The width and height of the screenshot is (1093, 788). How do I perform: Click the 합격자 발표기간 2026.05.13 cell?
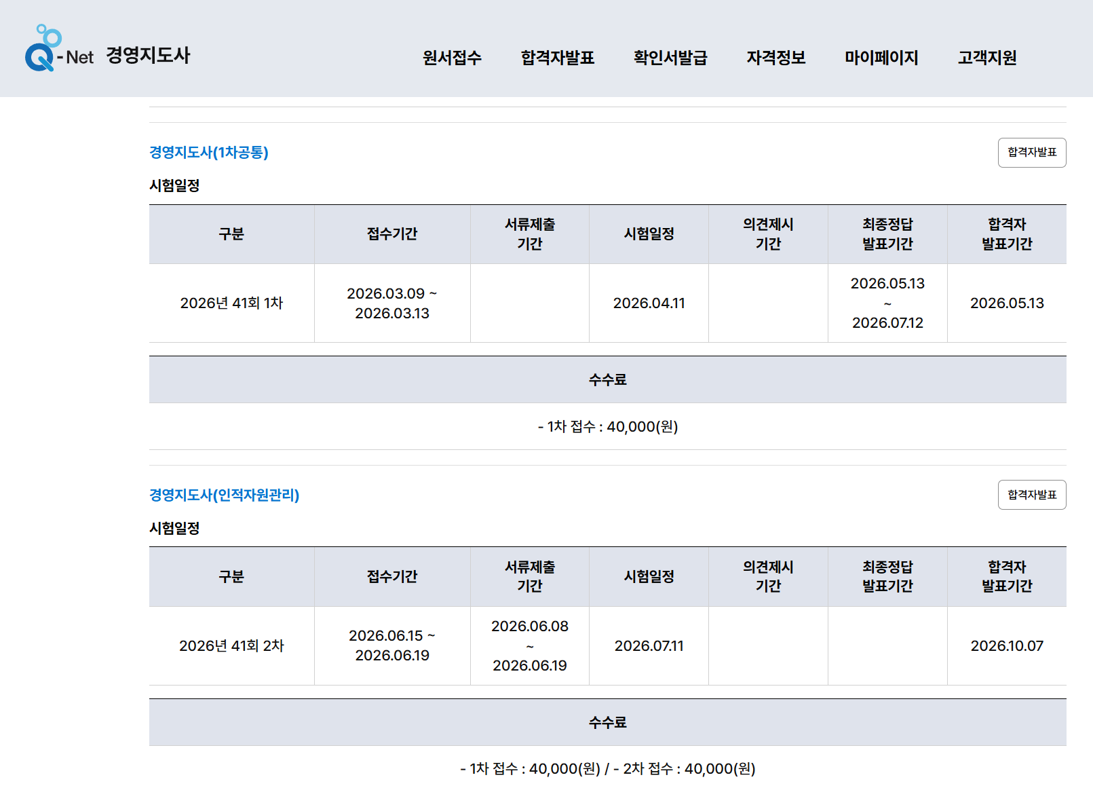(x=1007, y=303)
